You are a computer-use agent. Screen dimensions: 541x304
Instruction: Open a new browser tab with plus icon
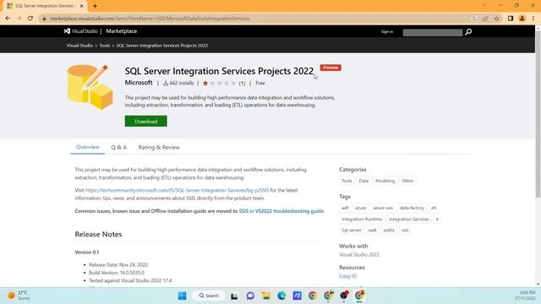[95, 6]
